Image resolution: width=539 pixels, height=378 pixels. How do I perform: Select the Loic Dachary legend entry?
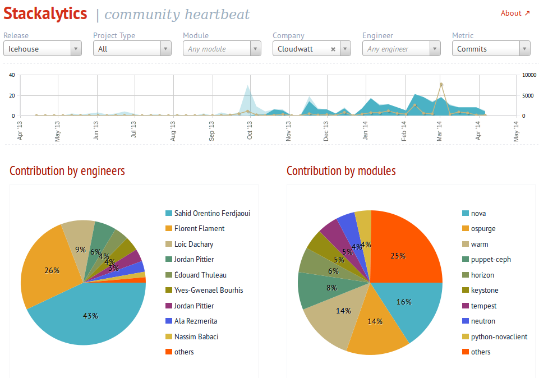pos(194,245)
